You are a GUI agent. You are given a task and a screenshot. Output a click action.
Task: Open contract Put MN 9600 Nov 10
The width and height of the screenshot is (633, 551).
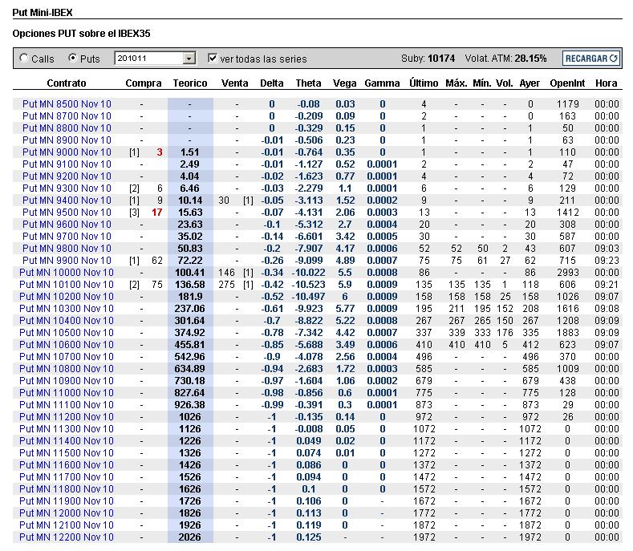[x=67, y=225]
